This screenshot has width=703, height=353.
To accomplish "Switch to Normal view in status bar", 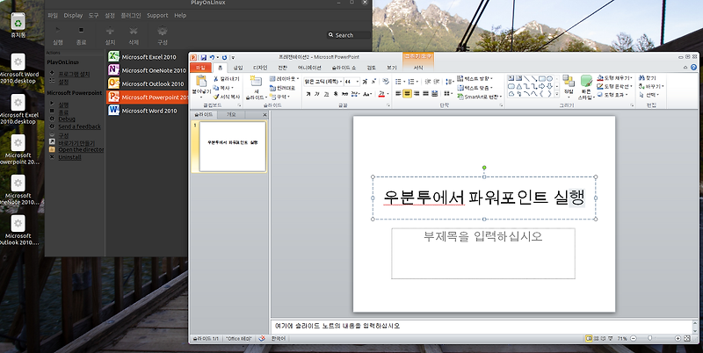I will (x=589, y=339).
